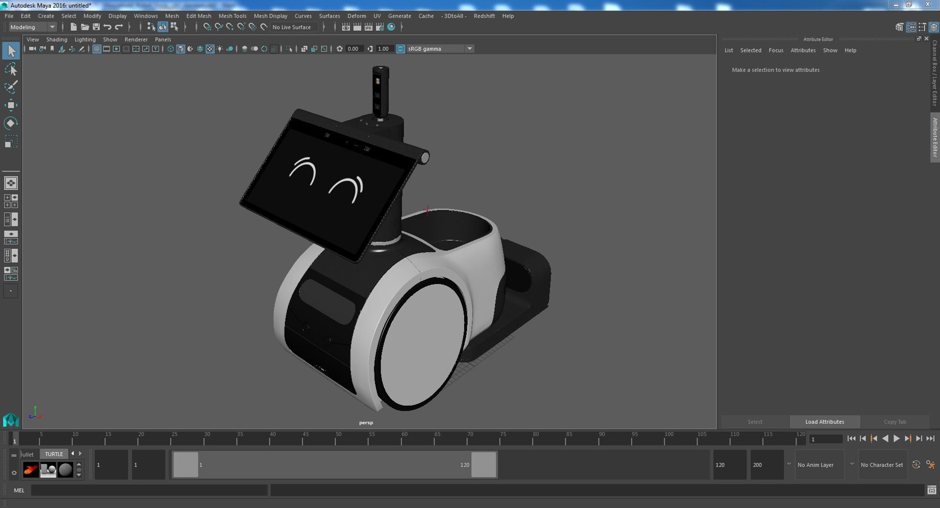940x508 pixels.
Task: Activate the Rotate tool
Action: click(11, 123)
